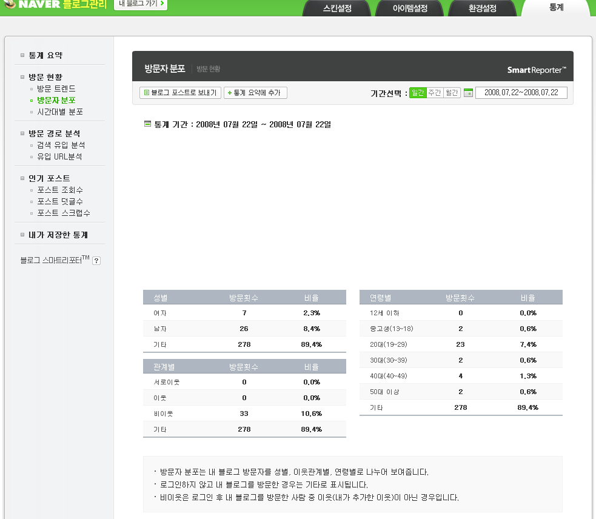The width and height of the screenshot is (596, 519).
Task: Open 방문자 분포 in sidebar
Action: coord(56,101)
